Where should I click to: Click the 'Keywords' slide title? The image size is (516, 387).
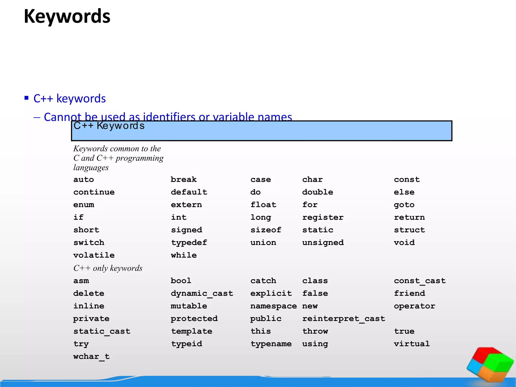click(67, 16)
